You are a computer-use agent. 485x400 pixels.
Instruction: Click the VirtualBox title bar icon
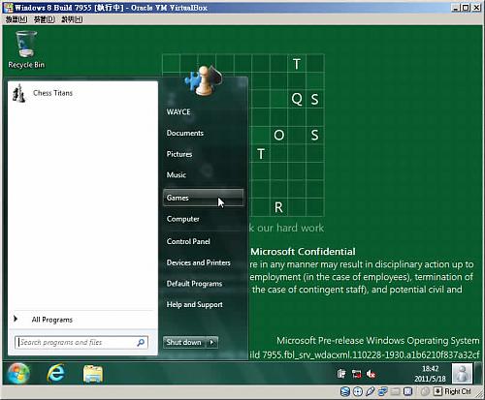[x=8, y=8]
